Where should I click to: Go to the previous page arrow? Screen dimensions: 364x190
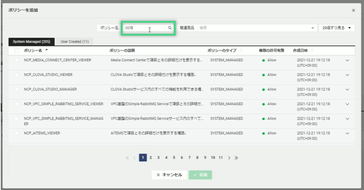(134, 158)
